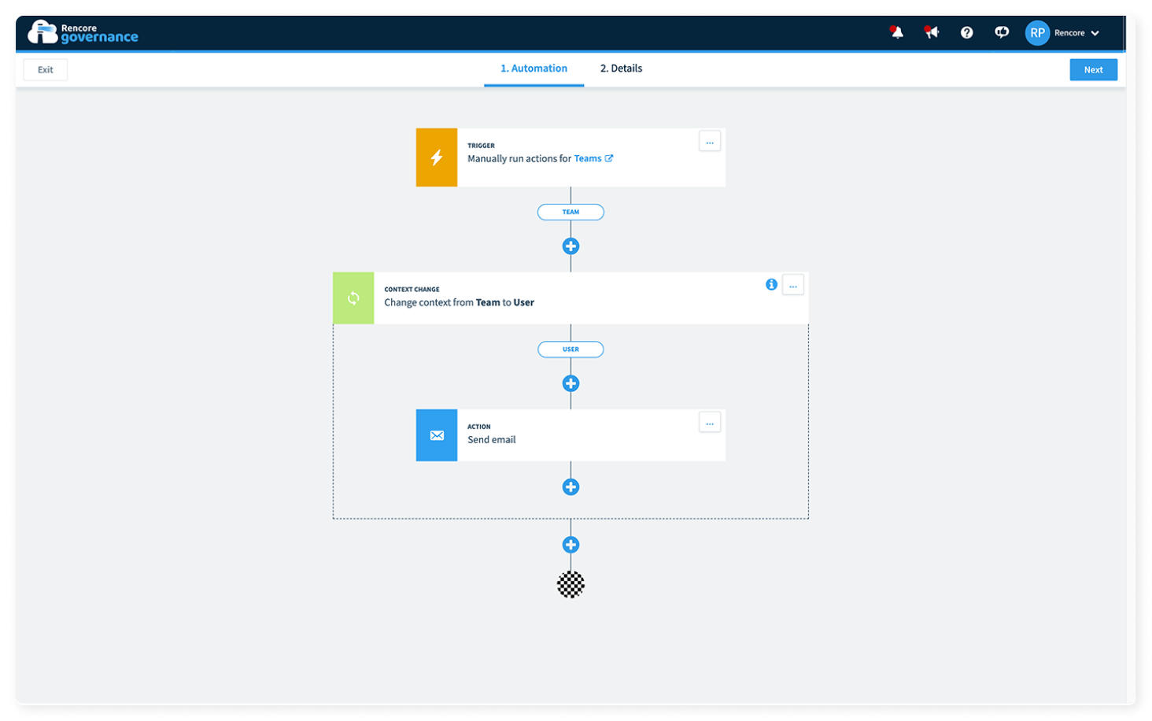
Task: Open the Context Change options menu
Action: [x=793, y=285]
